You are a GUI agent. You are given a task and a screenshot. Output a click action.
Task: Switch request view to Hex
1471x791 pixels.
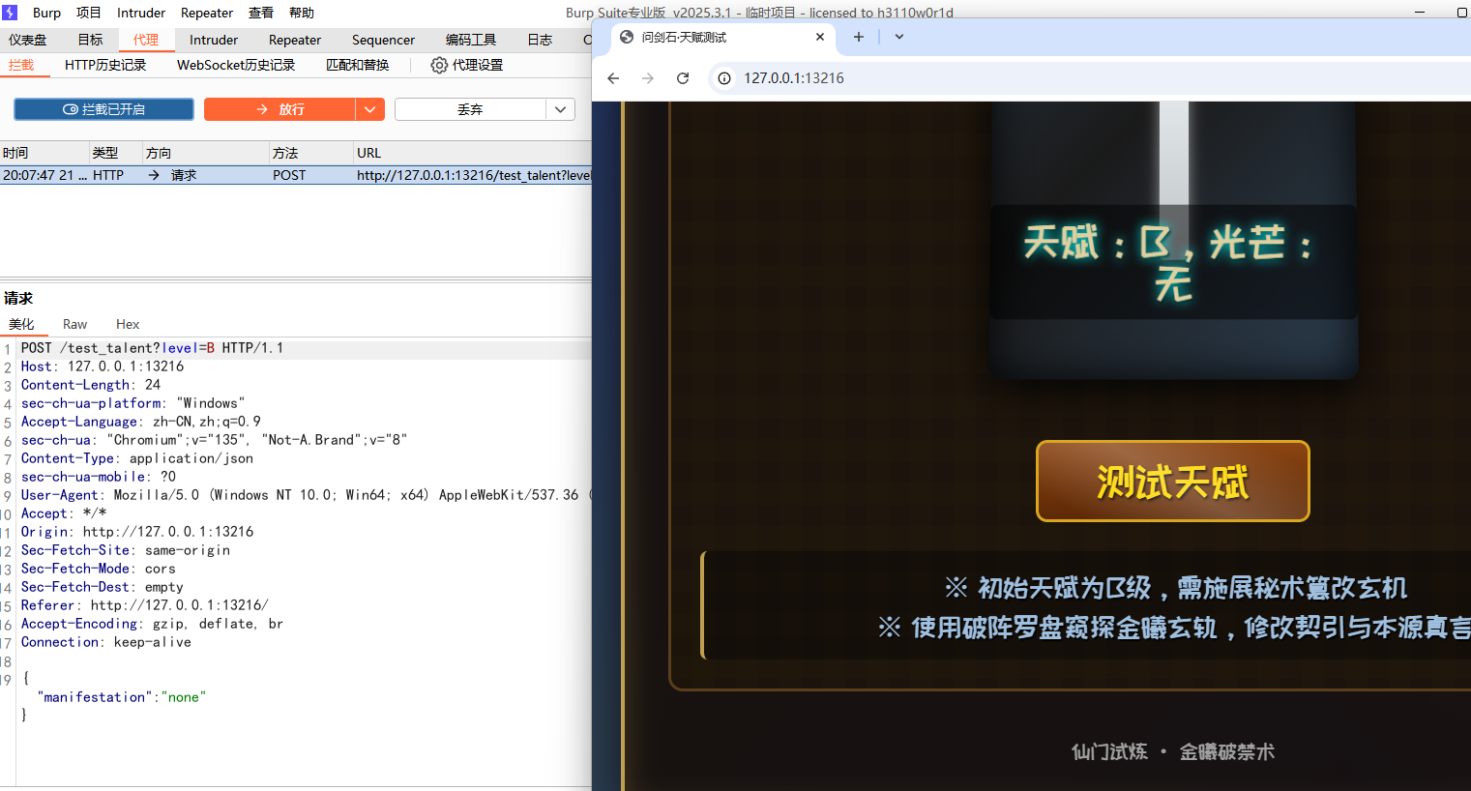128,324
